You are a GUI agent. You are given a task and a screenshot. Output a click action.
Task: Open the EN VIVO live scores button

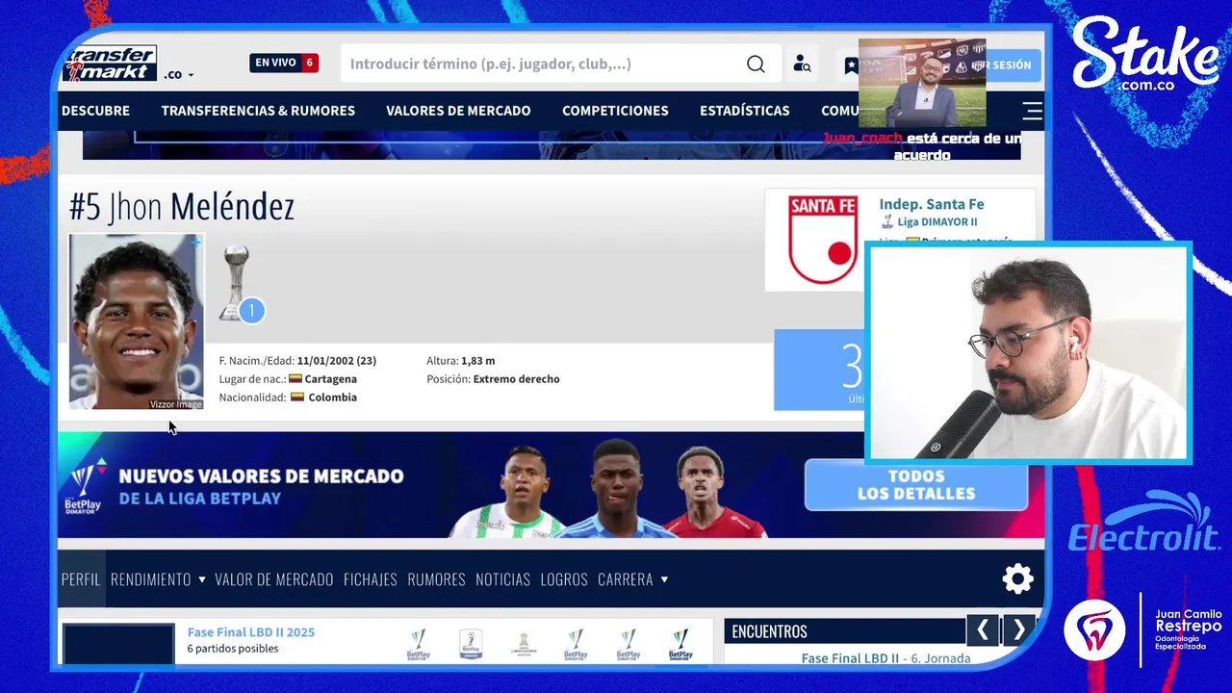click(x=284, y=63)
